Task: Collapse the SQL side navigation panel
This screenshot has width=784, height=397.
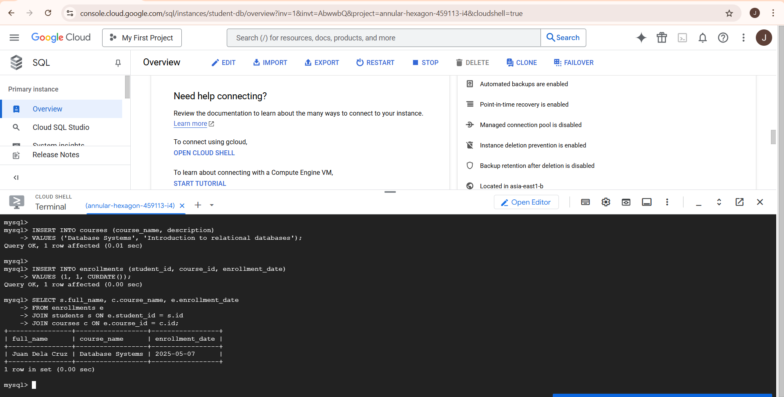Action: click(16, 177)
